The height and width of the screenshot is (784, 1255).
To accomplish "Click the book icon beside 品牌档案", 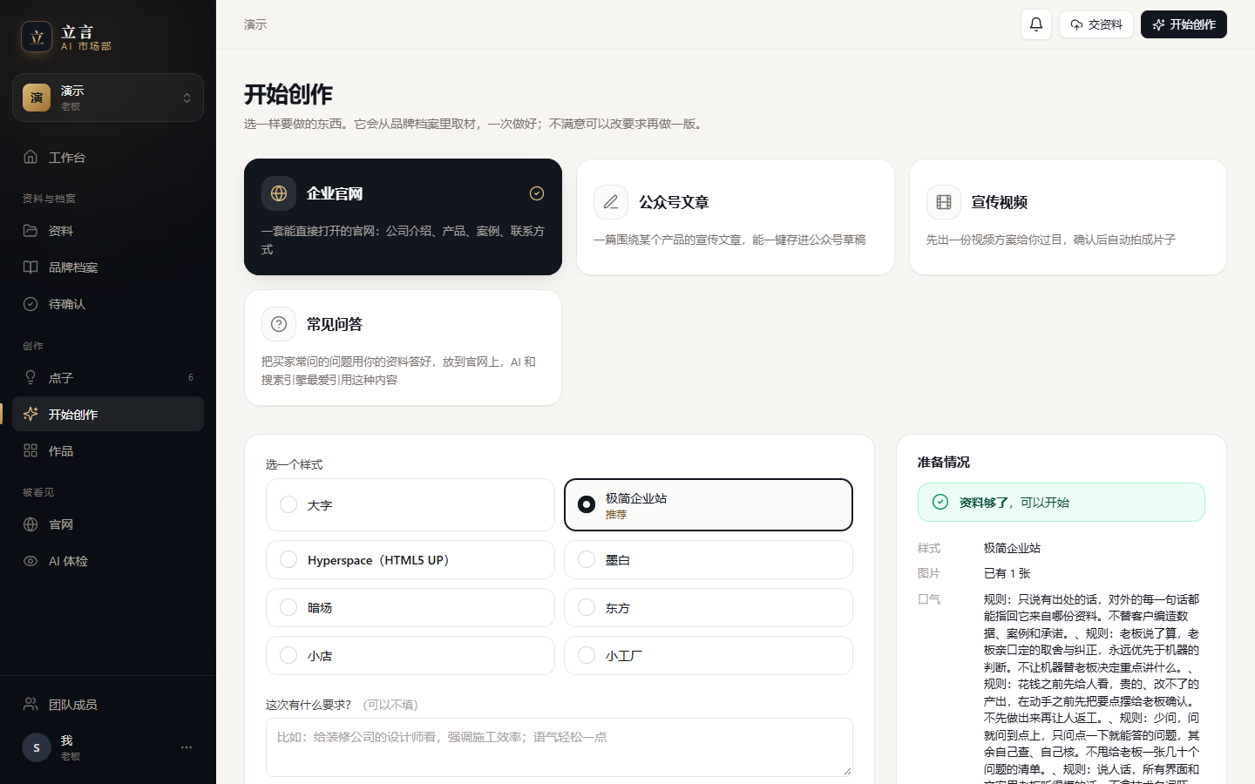I will 31,267.
